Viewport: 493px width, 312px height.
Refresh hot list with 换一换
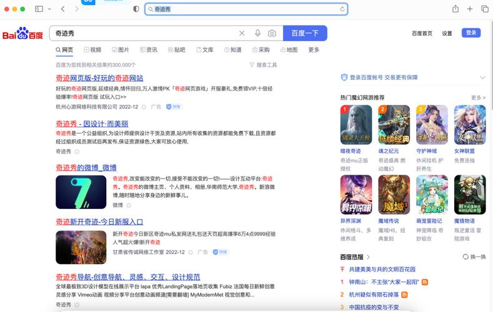tap(474, 256)
